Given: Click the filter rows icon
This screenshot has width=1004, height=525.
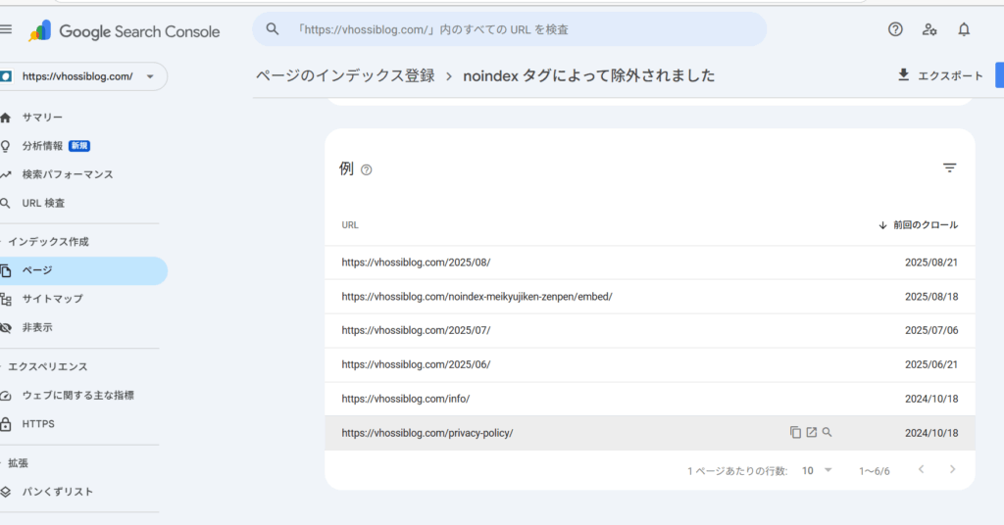Looking at the screenshot, I should [x=949, y=168].
